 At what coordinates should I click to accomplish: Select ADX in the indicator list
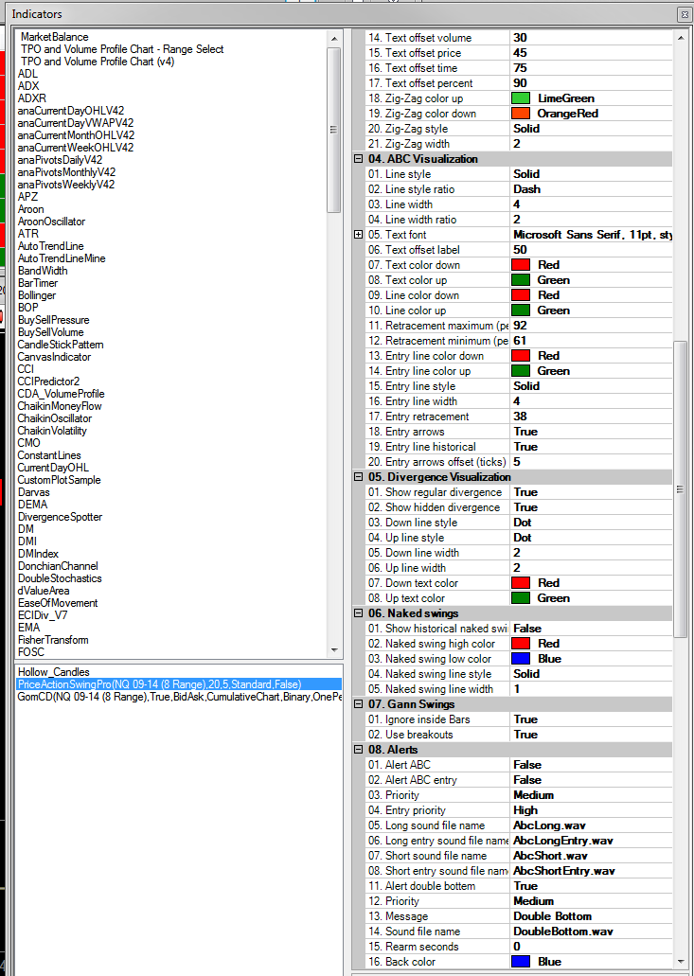coord(28,86)
